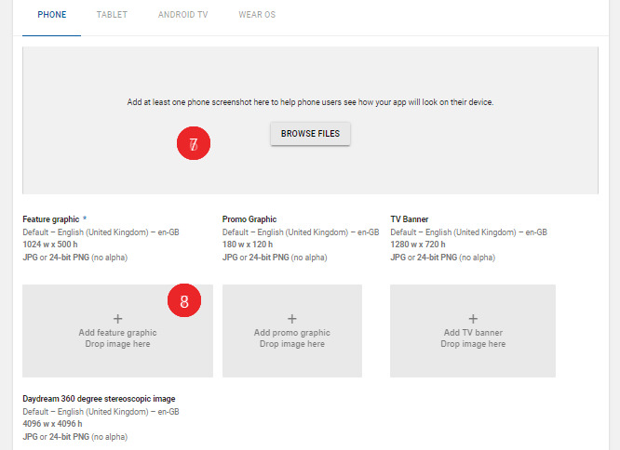
Task: Switch to the PHONE tab
Action: [51, 15]
